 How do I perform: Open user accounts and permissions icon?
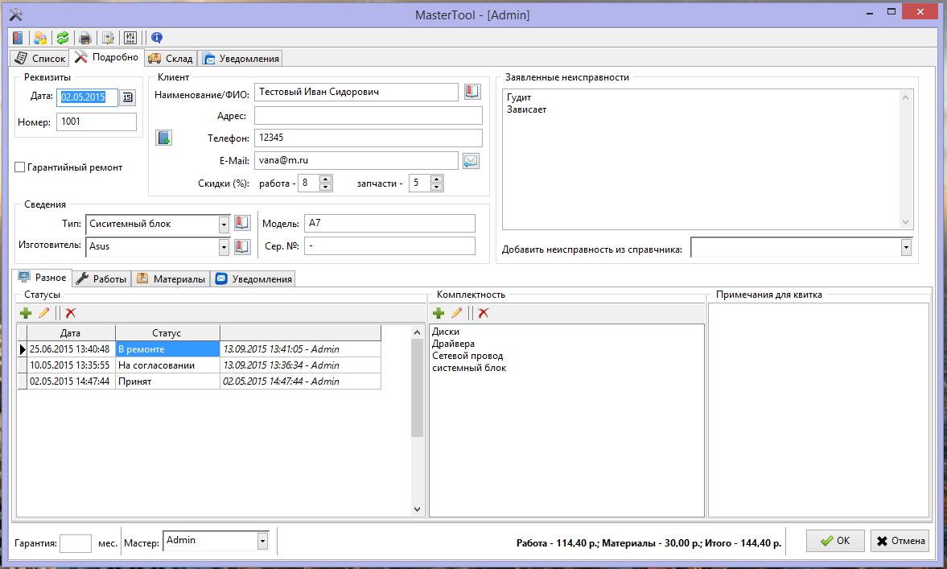[x=40, y=38]
